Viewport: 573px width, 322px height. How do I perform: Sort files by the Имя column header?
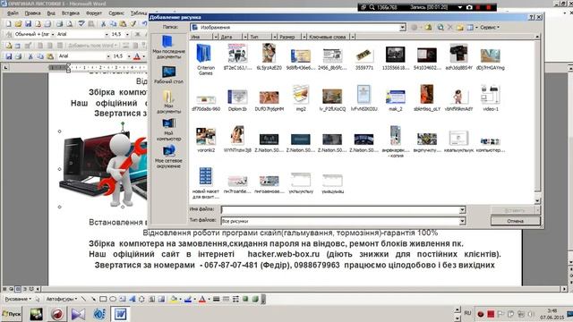[x=201, y=37]
